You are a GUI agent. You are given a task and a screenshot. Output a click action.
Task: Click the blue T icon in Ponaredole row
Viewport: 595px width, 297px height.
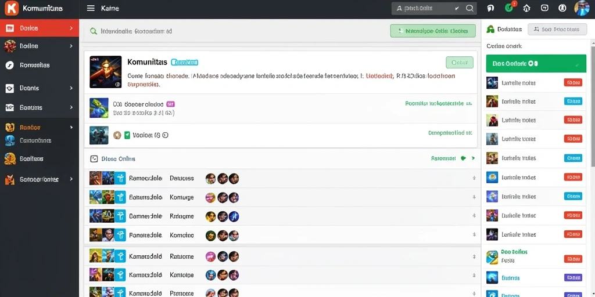coord(120,236)
